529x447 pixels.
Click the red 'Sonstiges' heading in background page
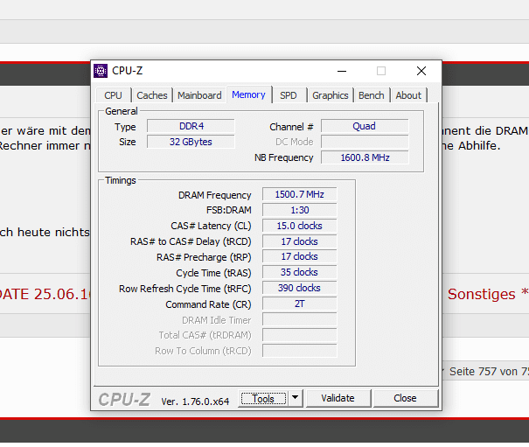[482, 294]
